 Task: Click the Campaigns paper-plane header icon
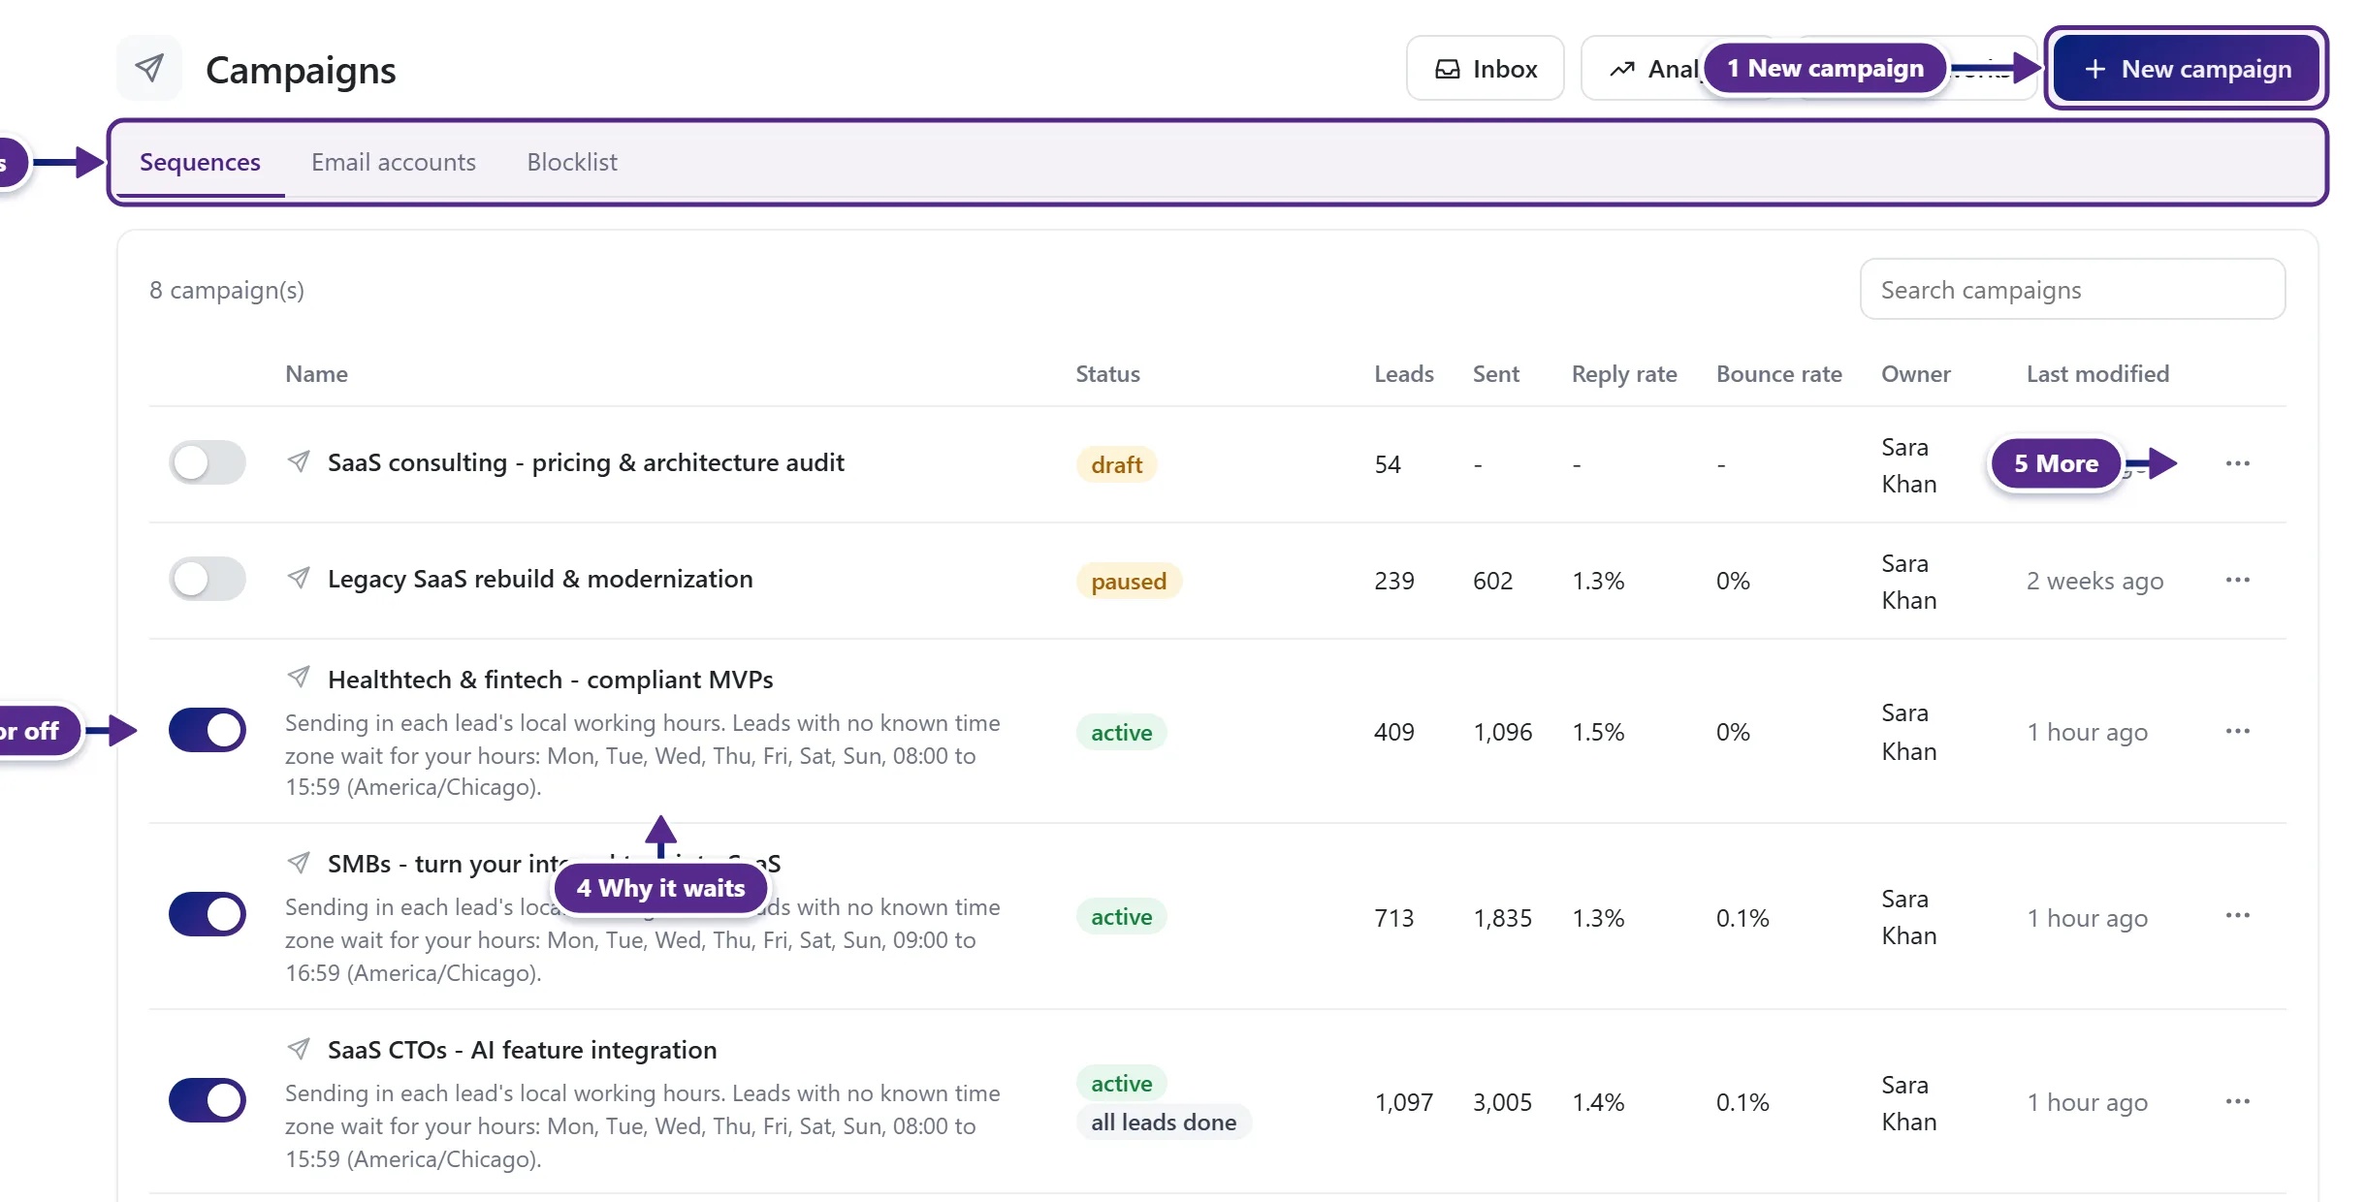149,69
